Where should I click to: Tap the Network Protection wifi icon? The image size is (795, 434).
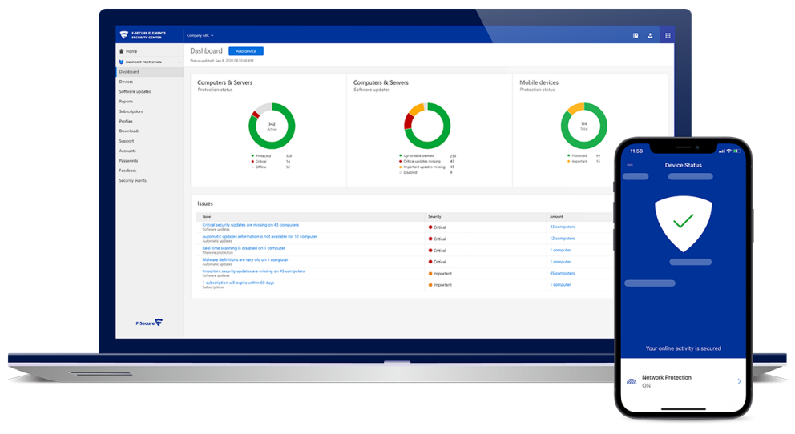(x=632, y=381)
